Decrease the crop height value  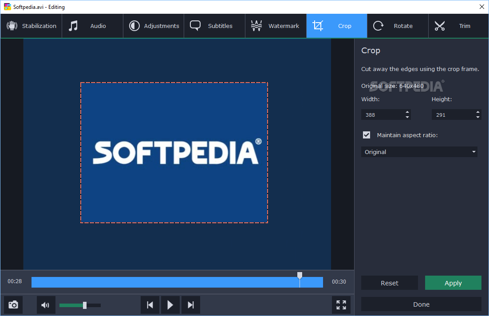(x=478, y=117)
